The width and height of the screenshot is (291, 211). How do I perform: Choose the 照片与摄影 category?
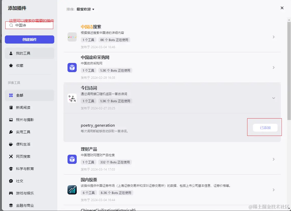[x=30, y=120]
